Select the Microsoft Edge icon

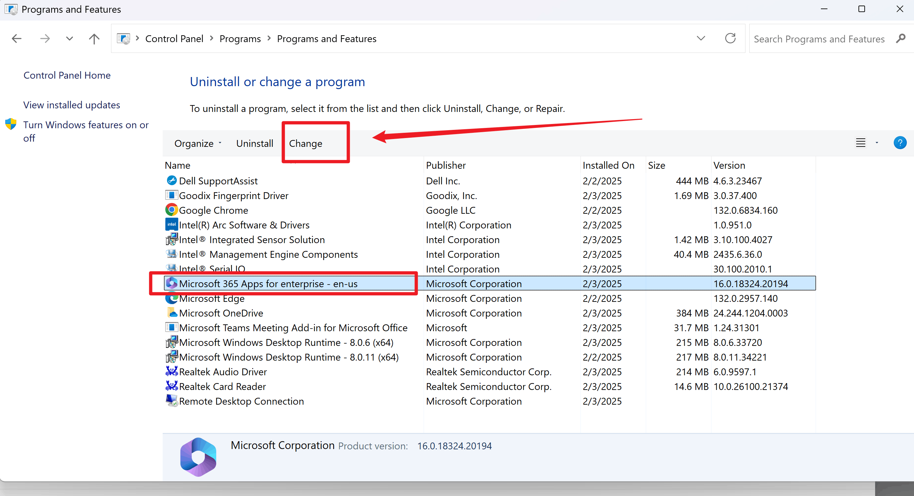[171, 298]
